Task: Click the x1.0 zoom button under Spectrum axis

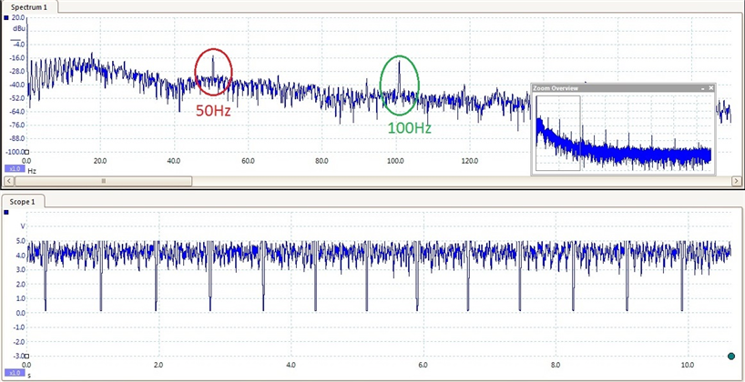Action: pos(15,168)
